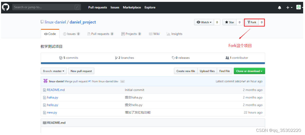
Task: Open the README.md file
Action: click(56, 90)
